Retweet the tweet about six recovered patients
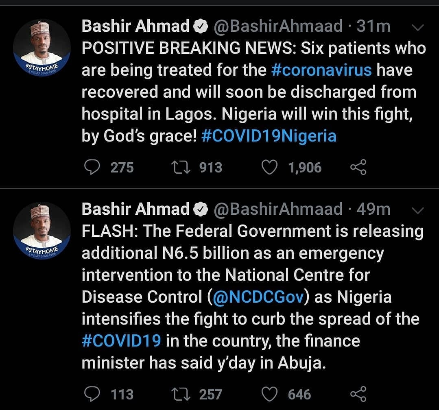439x410 pixels. click(x=181, y=167)
